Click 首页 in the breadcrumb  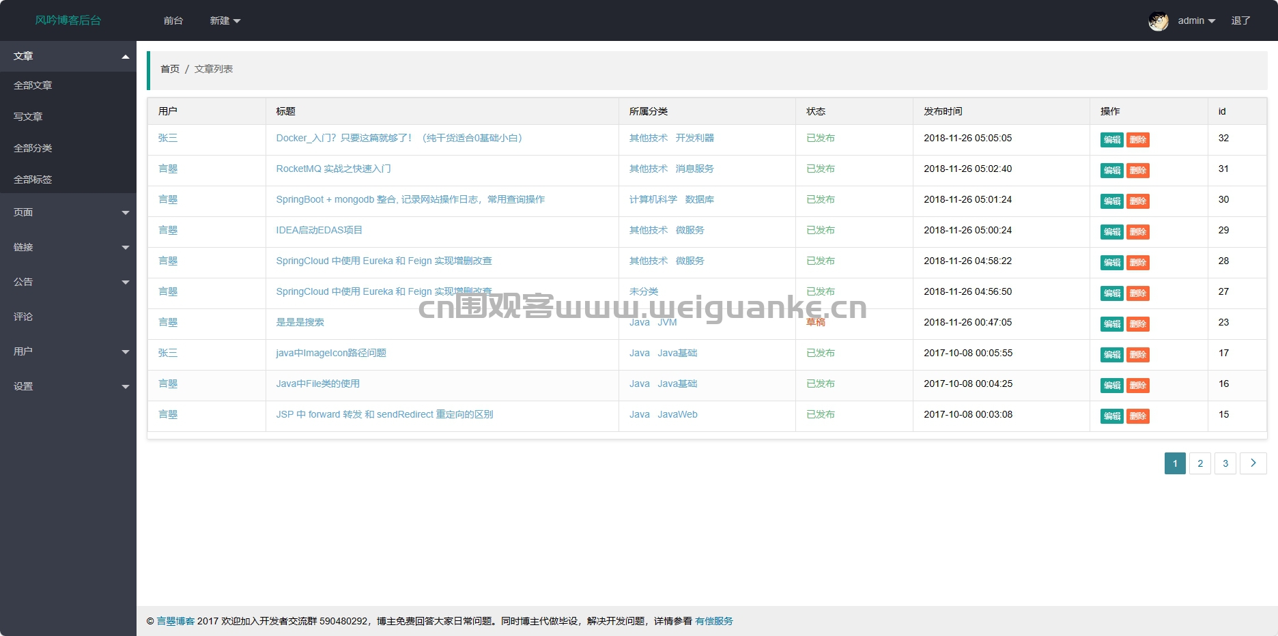pyautogui.click(x=170, y=69)
